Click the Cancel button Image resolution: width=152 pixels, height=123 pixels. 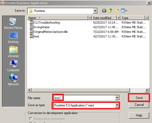(139, 105)
